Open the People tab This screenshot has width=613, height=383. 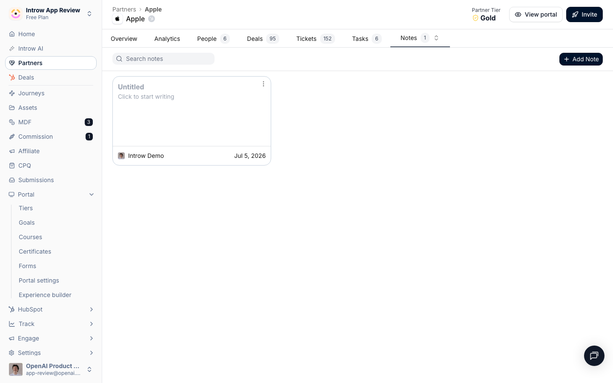click(213, 39)
